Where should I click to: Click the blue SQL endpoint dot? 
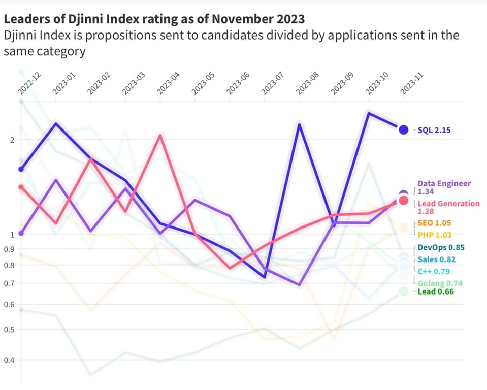click(404, 130)
